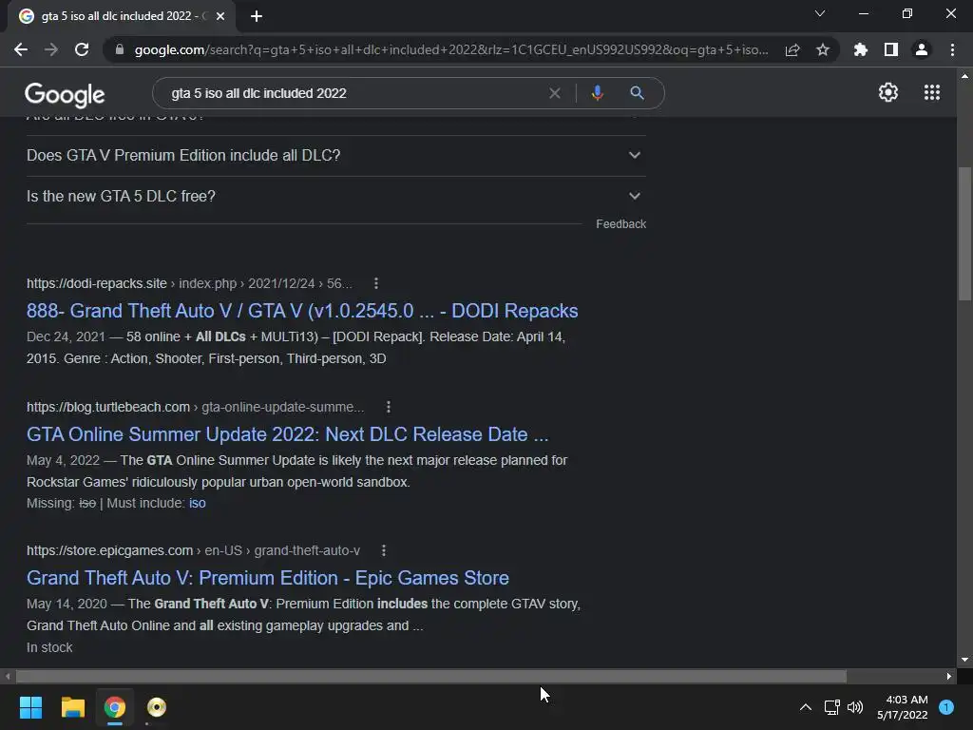973x730 pixels.
Task: Click the store.epicgames.com URL breadcrumb
Action: click(x=193, y=550)
